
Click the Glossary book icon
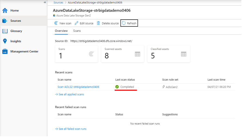5,31
